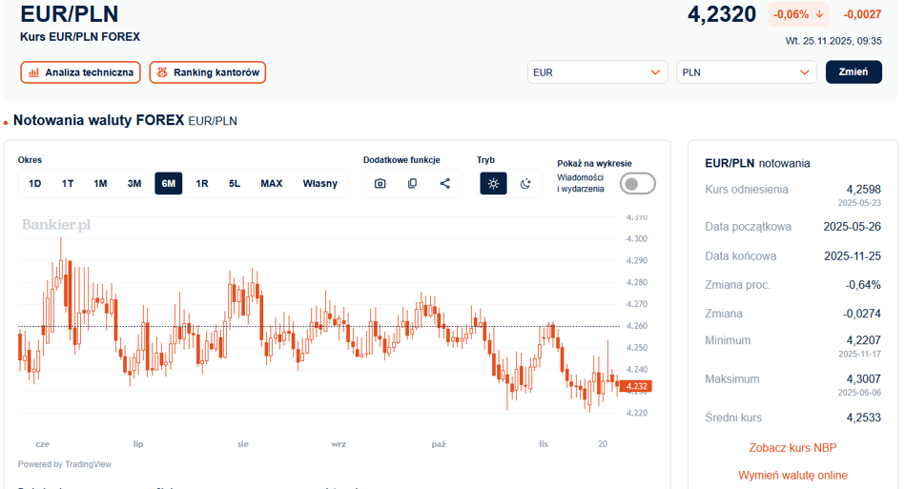The image size is (904, 489).
Task: Click the copy chart icon
Action: click(412, 184)
